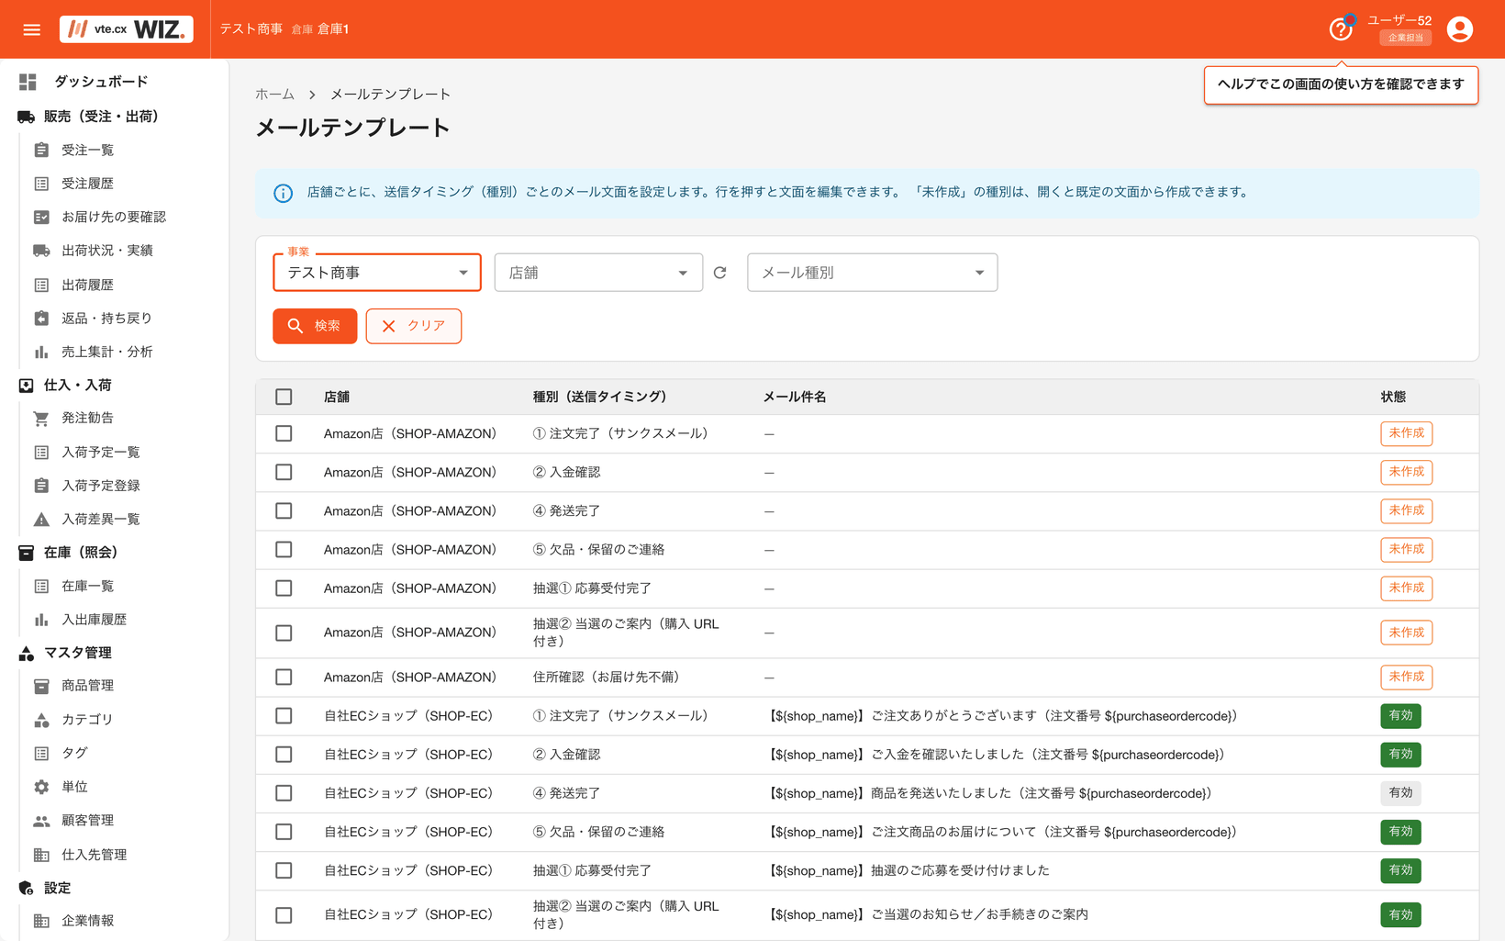This screenshot has width=1505, height=941.
Task: Open the メール種別 dropdown
Action: (x=872, y=273)
